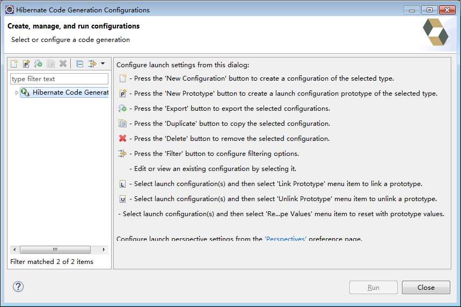The height and width of the screenshot is (307, 461).
Task: Click the Export icon in instructions
Action: [x=122, y=109]
